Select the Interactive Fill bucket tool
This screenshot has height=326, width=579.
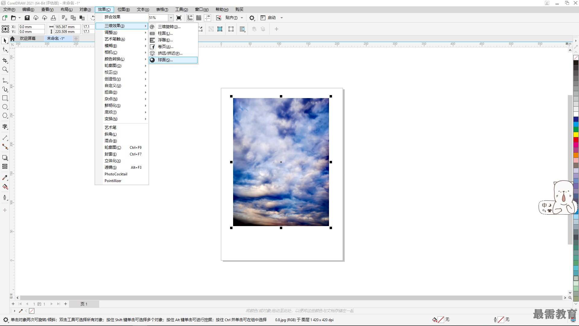pyautogui.click(x=5, y=187)
